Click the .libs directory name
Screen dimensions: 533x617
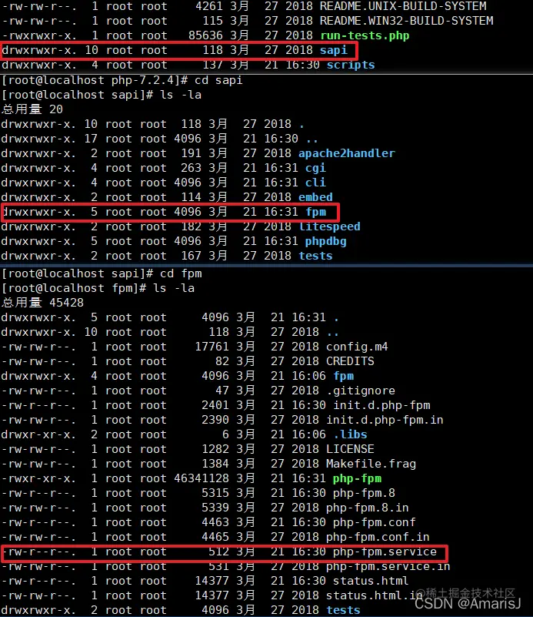click(351, 434)
